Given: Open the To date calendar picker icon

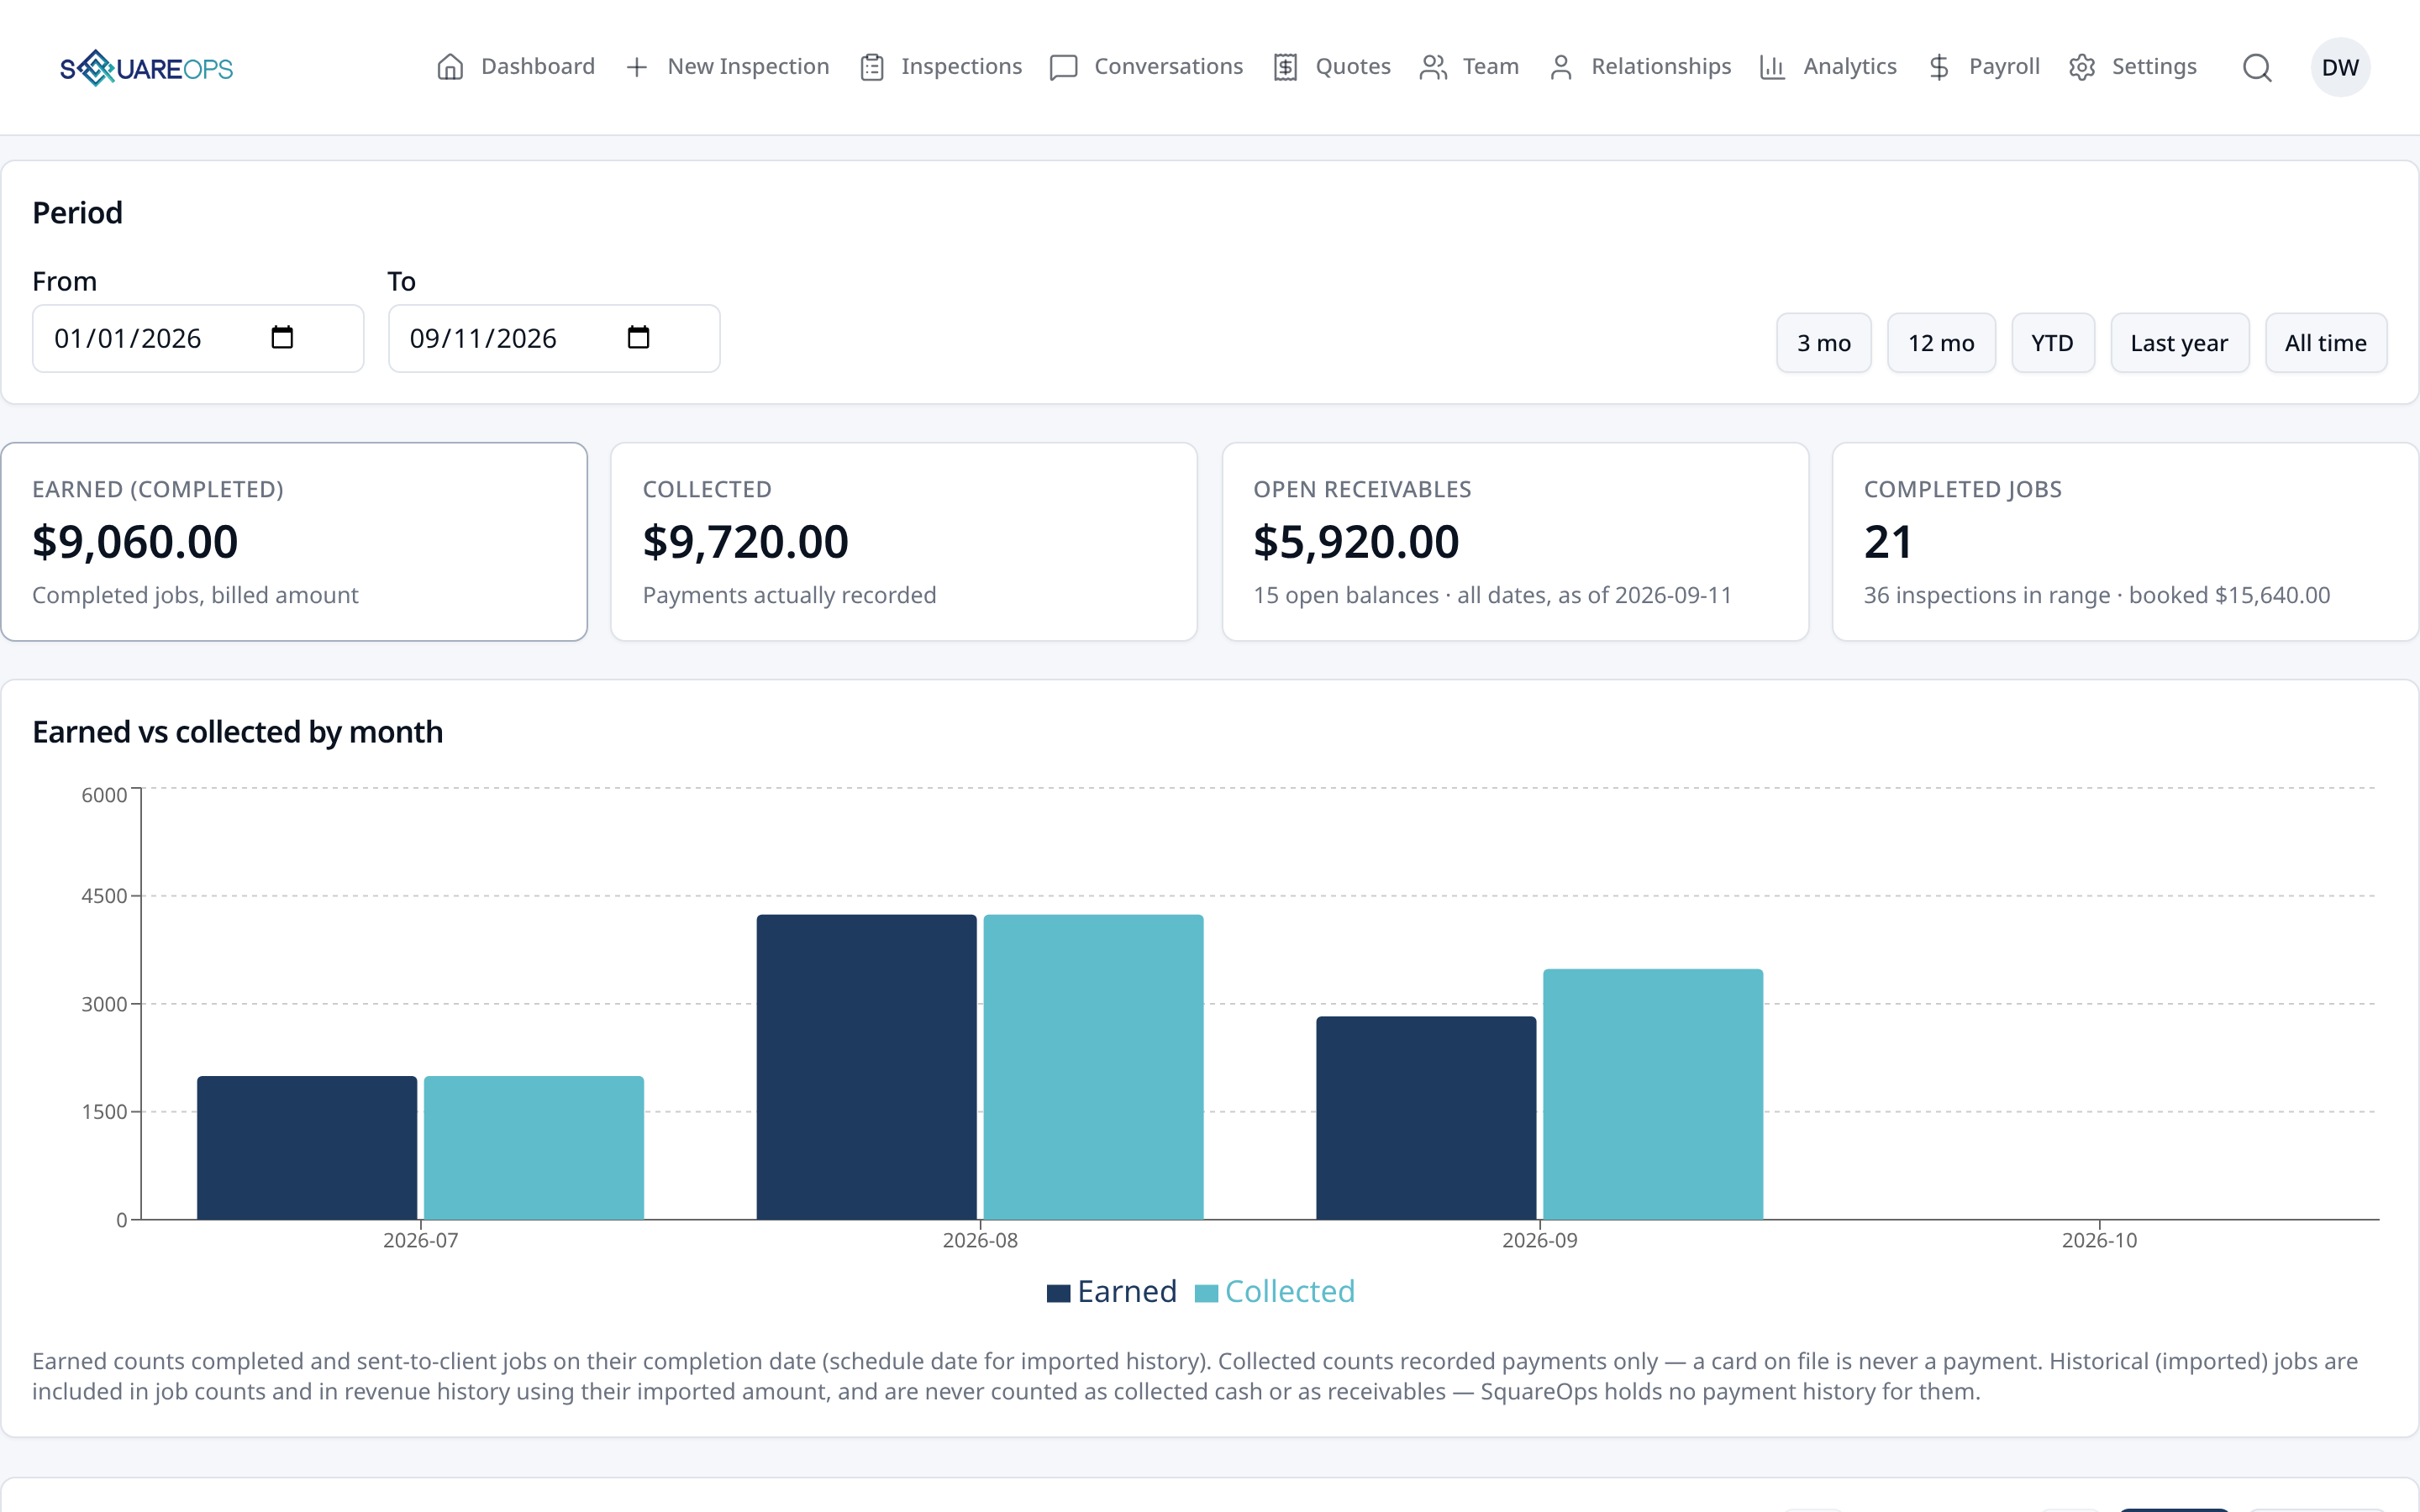Looking at the screenshot, I should click(x=638, y=337).
